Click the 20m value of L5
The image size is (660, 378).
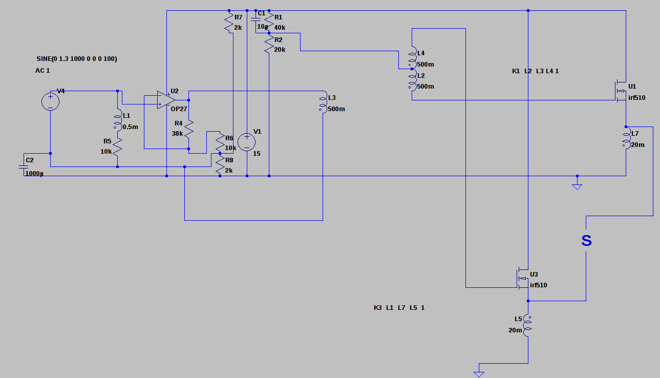tap(516, 330)
